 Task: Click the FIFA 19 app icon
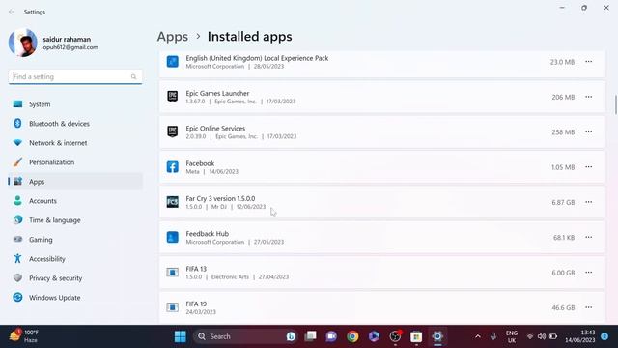click(172, 307)
